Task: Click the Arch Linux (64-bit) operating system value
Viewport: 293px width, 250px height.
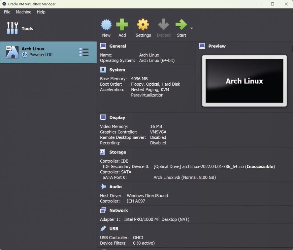Action: click(157, 61)
